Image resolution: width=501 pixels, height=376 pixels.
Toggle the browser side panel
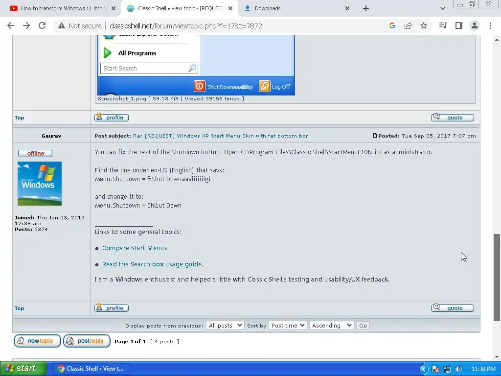click(459, 25)
